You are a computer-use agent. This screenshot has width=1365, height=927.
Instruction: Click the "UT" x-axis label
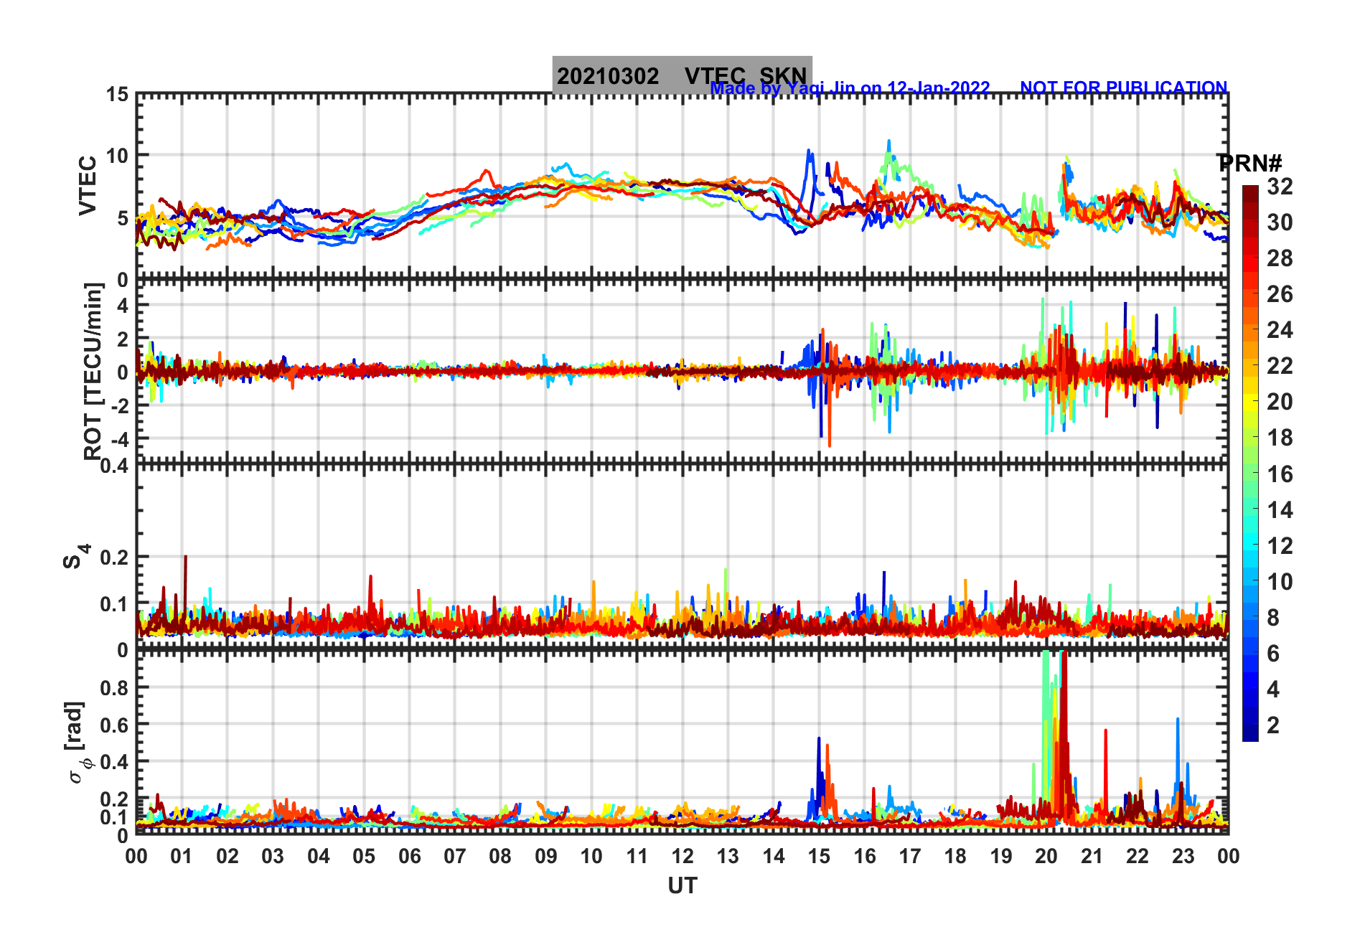click(682, 886)
